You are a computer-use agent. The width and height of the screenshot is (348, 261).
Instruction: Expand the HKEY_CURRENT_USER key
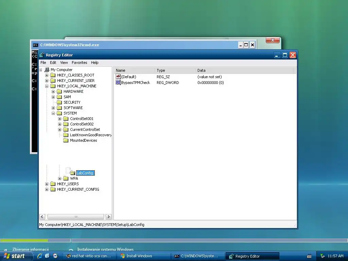click(x=47, y=81)
